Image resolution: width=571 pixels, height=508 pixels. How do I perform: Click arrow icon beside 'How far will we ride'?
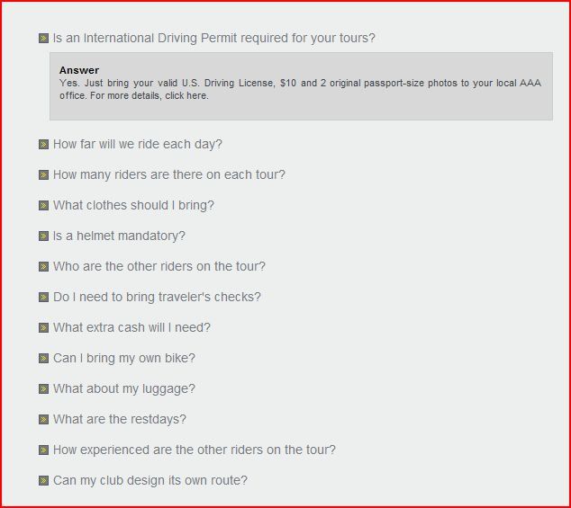pos(43,145)
